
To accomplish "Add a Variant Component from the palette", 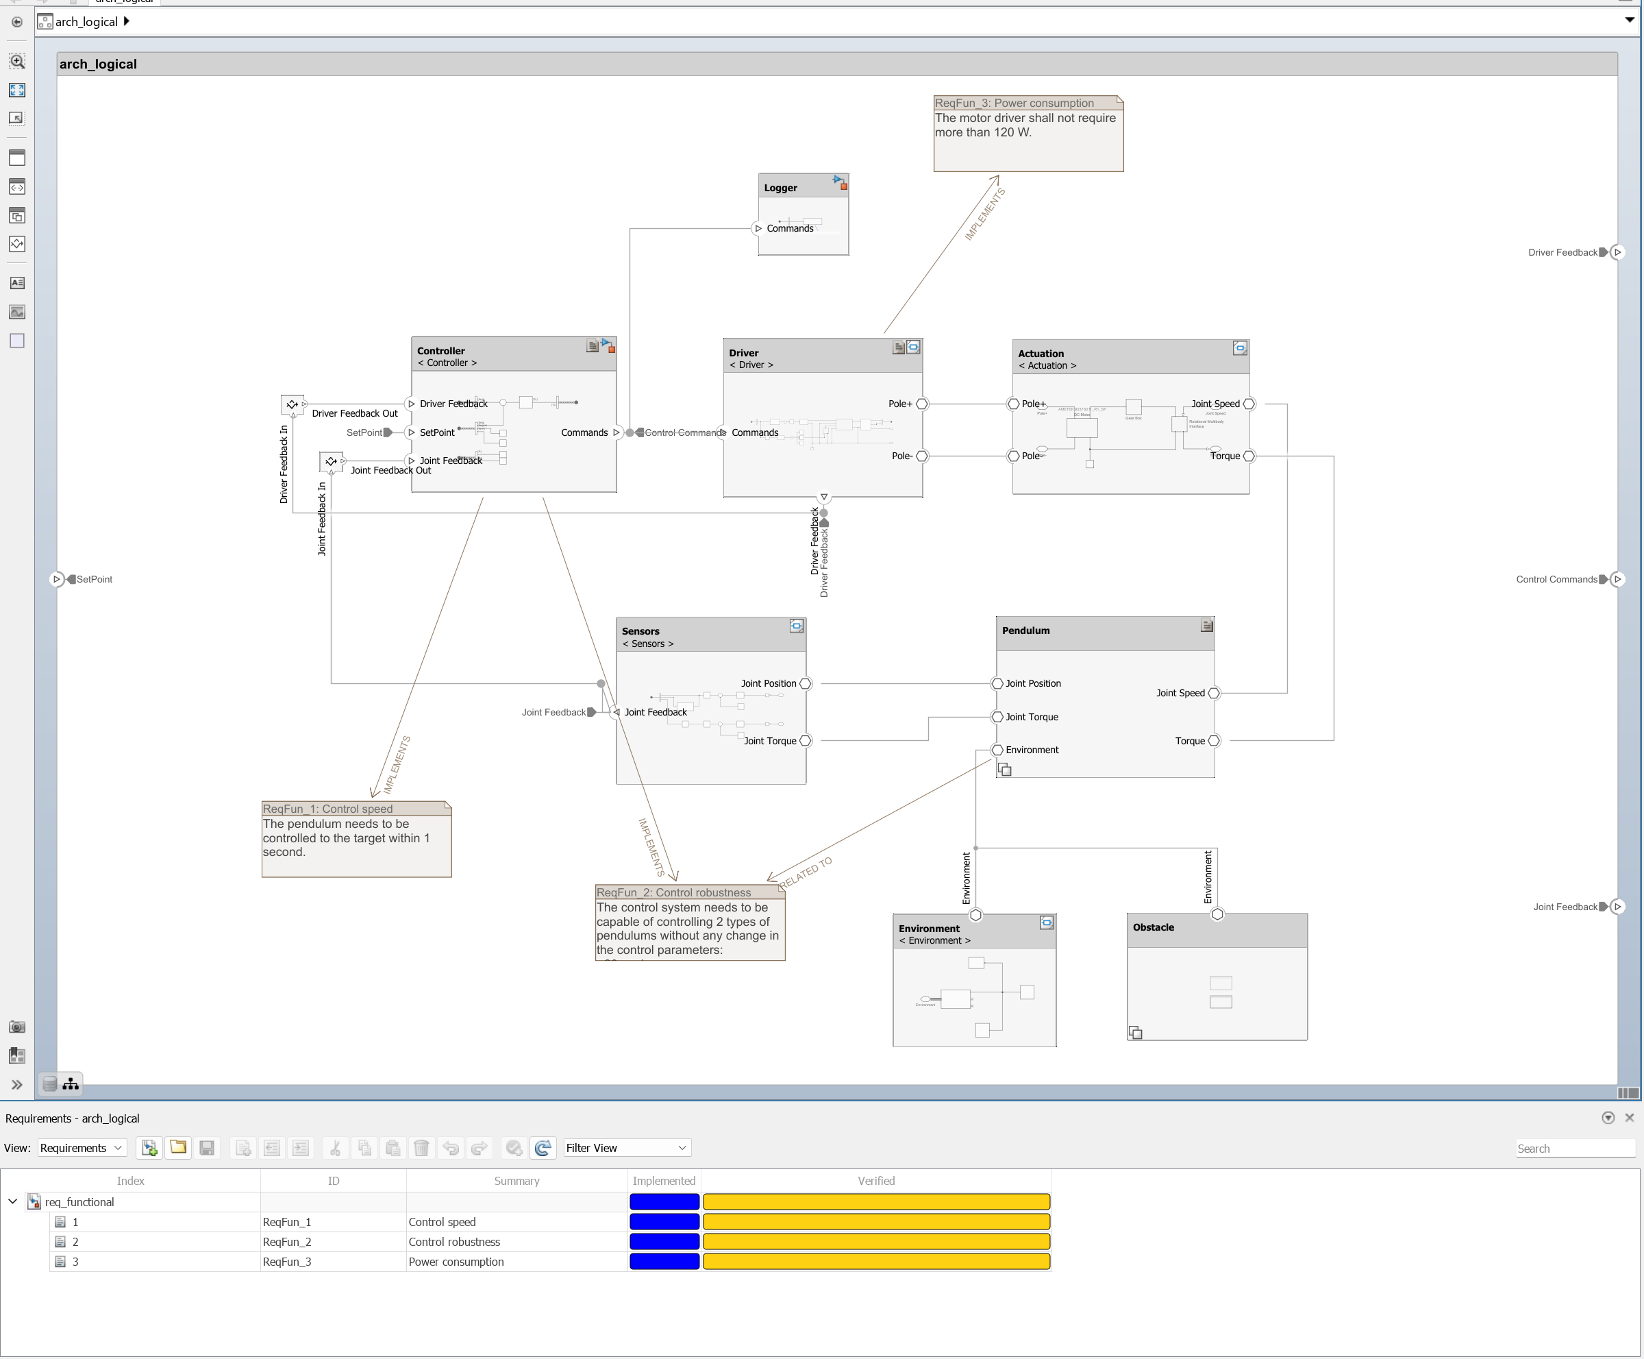I will coord(16,215).
